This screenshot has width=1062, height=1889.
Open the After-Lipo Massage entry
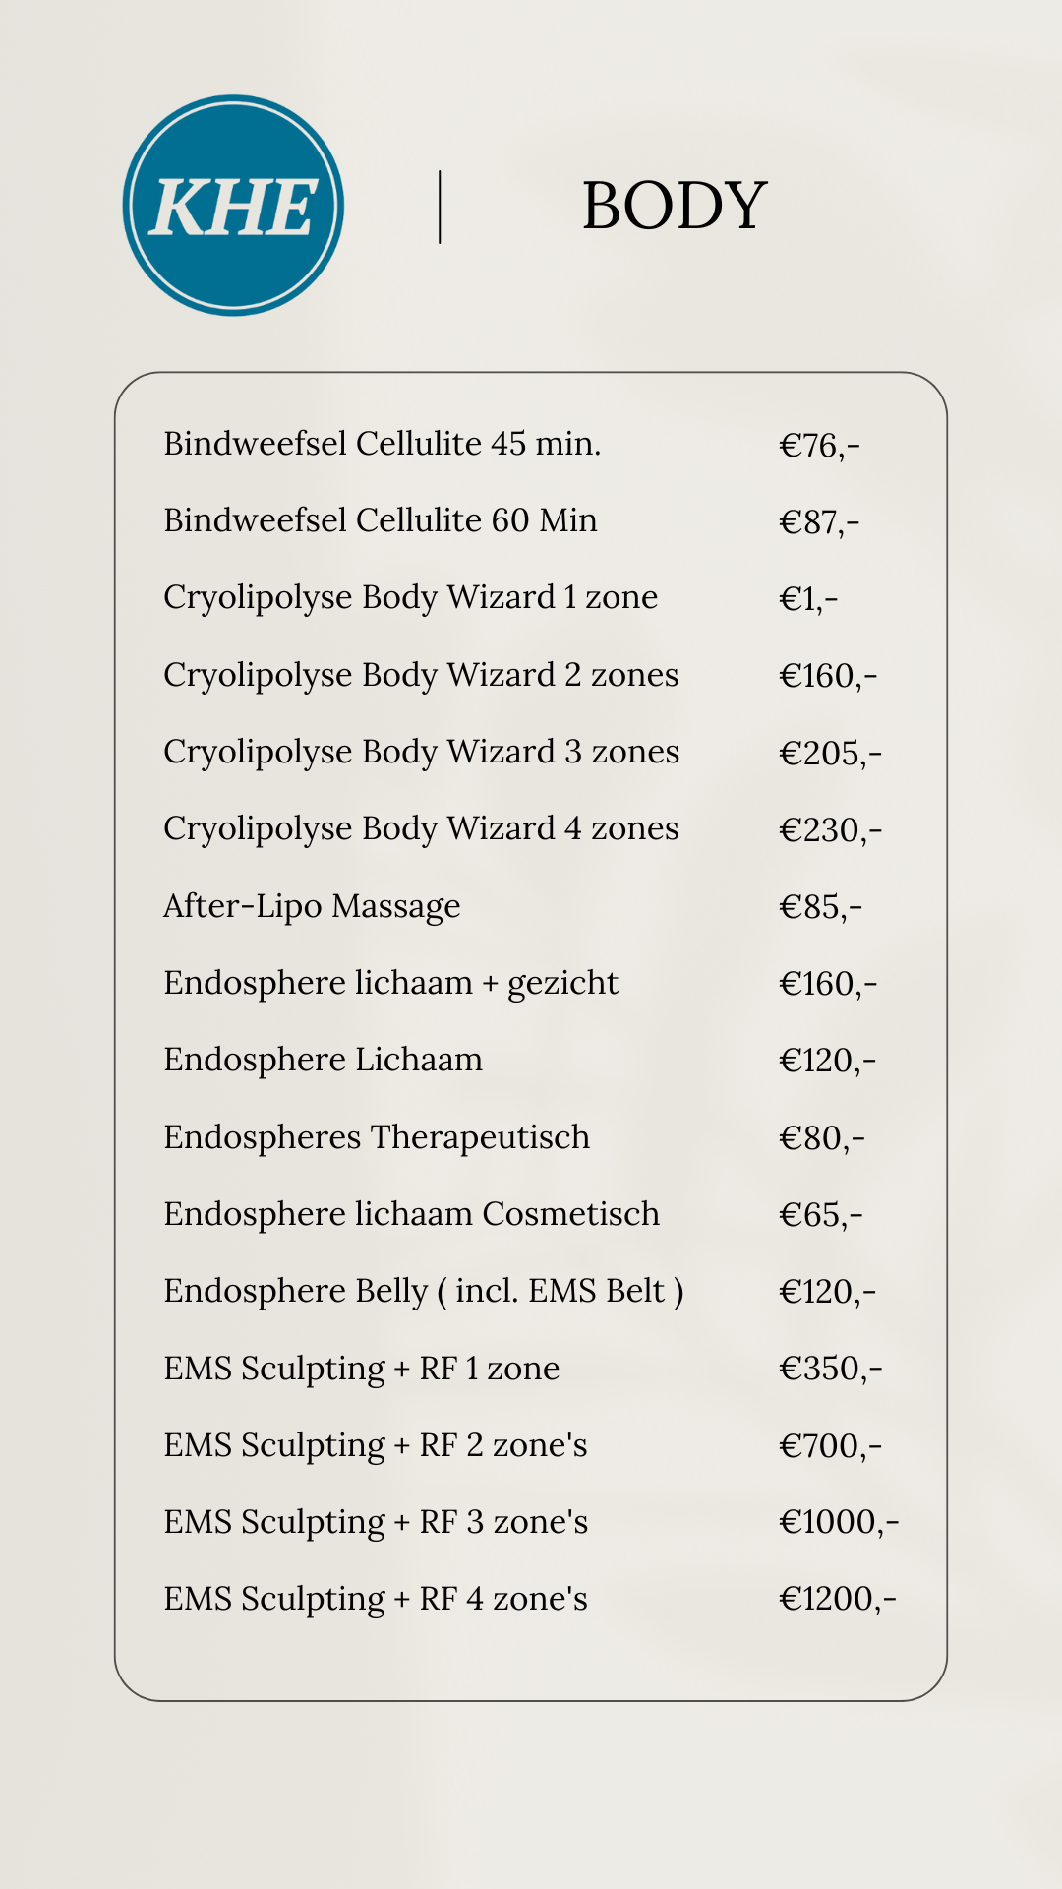coord(312,906)
